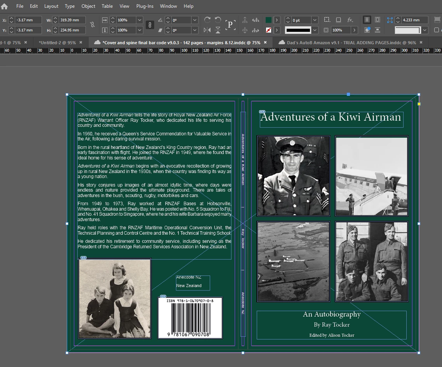
Task: Click the ISBN barcode image on the back cover
Action: (x=190, y=318)
